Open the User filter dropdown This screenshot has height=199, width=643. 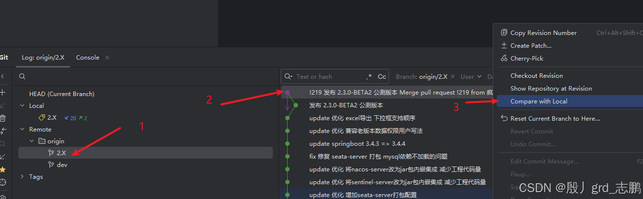tap(471, 76)
